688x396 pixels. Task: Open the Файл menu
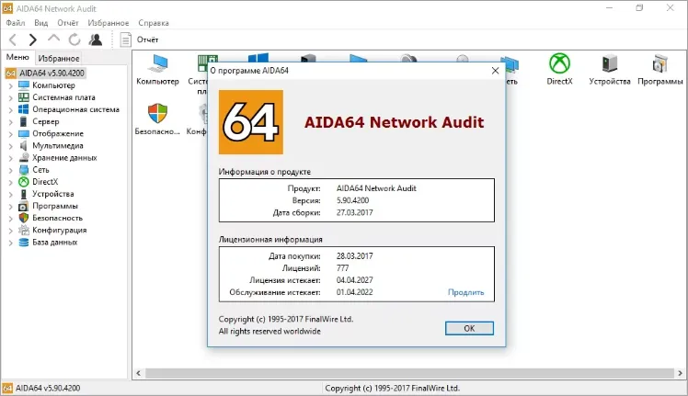[16, 23]
